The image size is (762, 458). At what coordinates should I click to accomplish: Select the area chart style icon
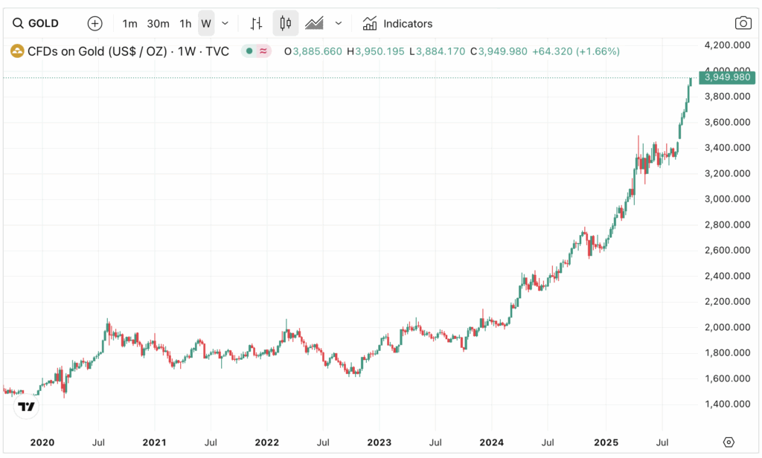315,23
